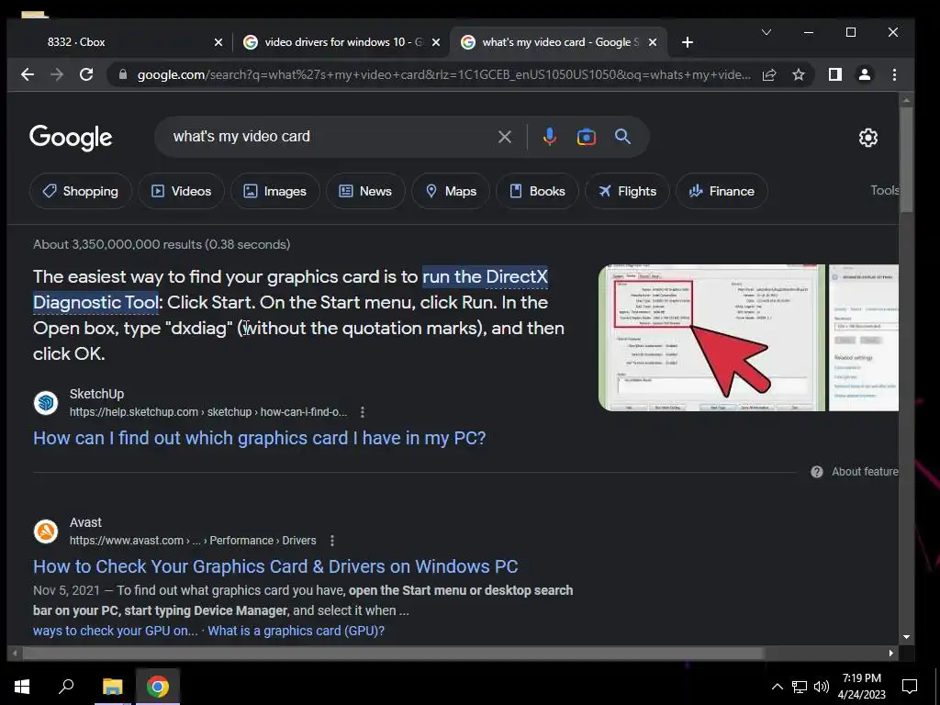Click the help.sketchup.com URL breadcrumb

click(x=208, y=412)
